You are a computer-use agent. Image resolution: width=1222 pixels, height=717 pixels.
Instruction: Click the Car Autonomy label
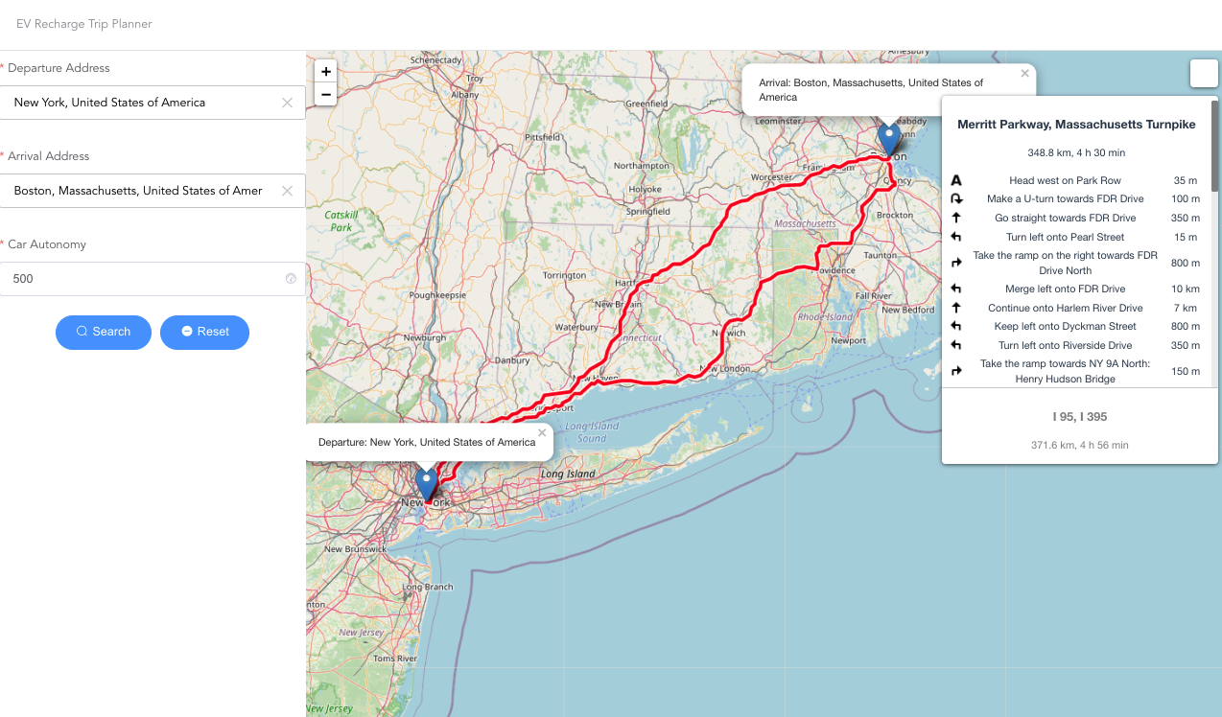point(47,244)
